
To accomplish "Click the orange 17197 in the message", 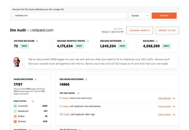I will (x=53, y=59).
